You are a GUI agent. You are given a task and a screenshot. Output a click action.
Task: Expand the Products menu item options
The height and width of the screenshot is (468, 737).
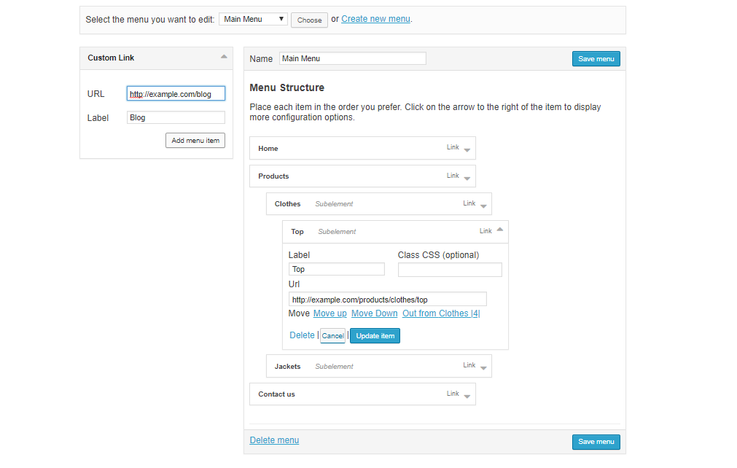[x=467, y=177]
